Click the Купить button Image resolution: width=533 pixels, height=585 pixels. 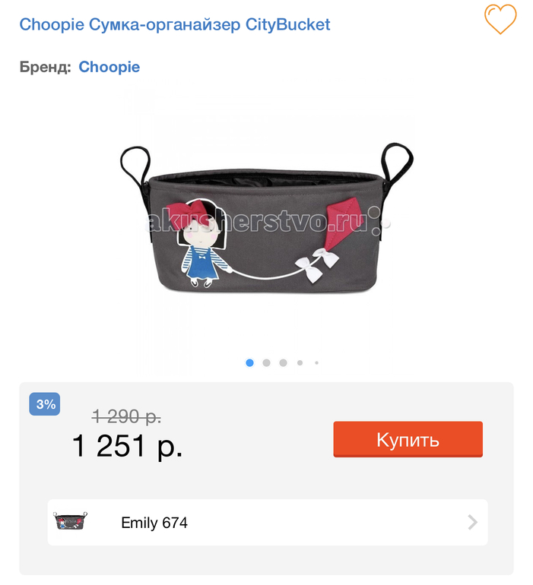408,439
